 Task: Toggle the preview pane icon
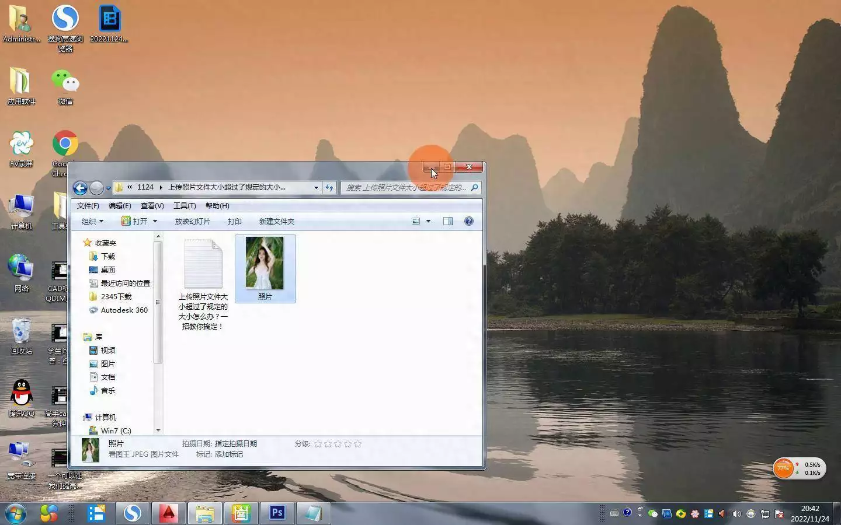[448, 221]
